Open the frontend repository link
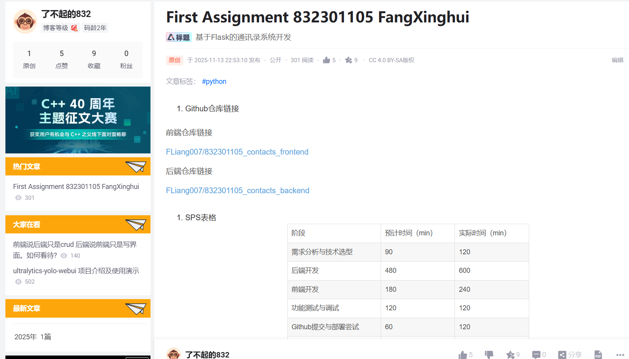Viewport: 629px width, 359px height. coord(237,152)
